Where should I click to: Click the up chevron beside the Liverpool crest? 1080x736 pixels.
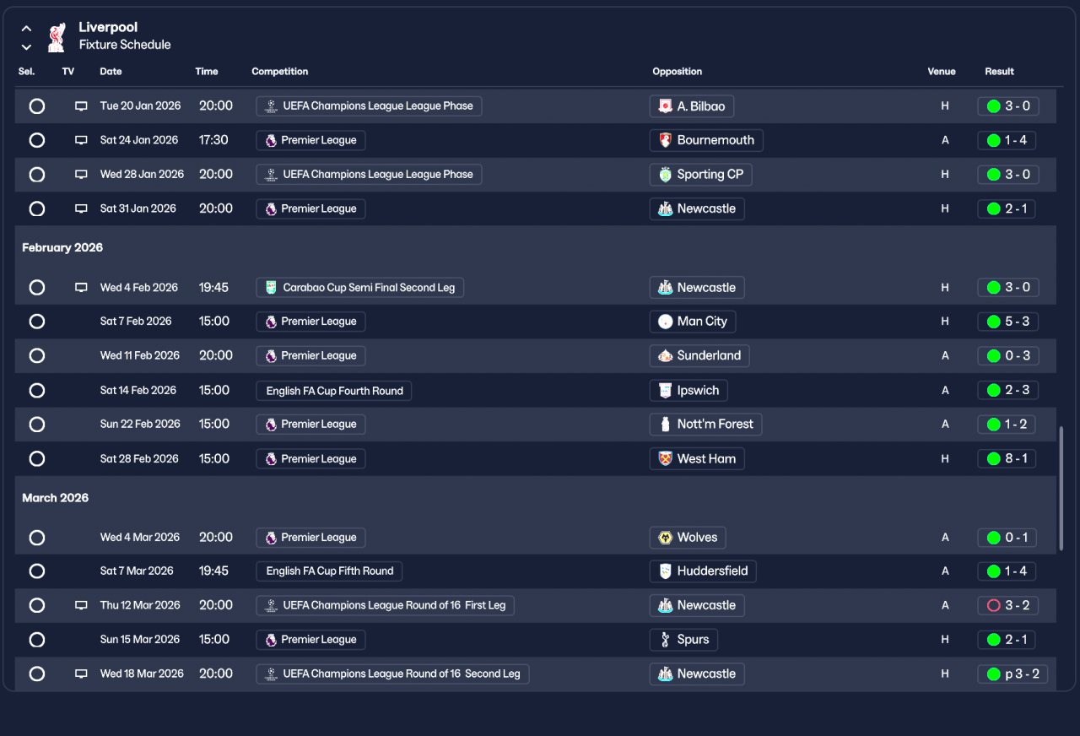click(x=26, y=29)
